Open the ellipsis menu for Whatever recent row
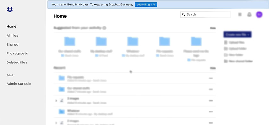The width and height of the screenshot is (269, 125). [211, 112]
